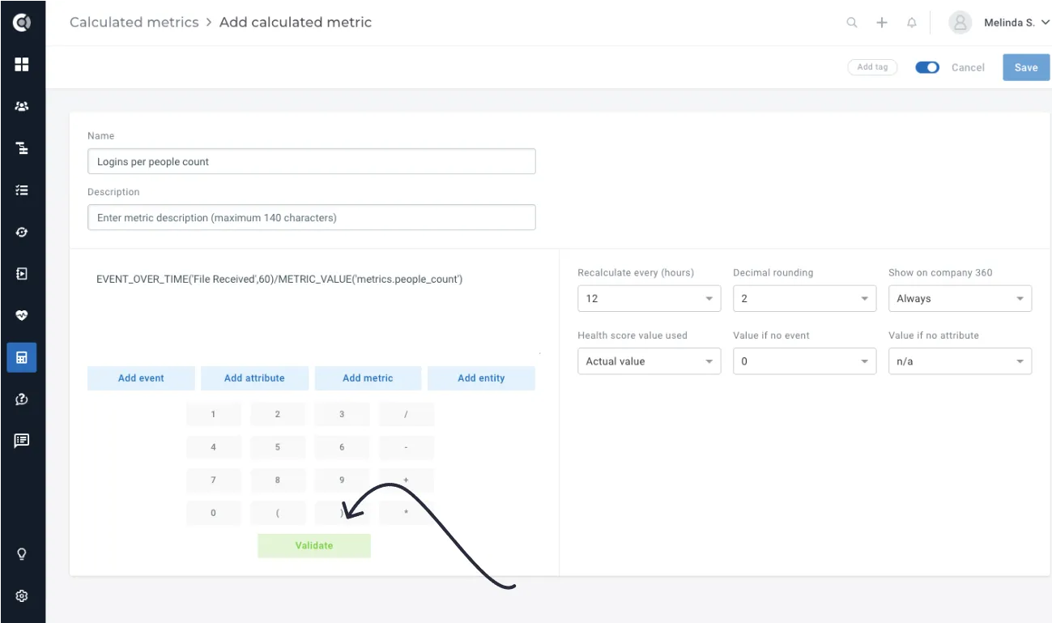Click Cancel next to Save

968,67
